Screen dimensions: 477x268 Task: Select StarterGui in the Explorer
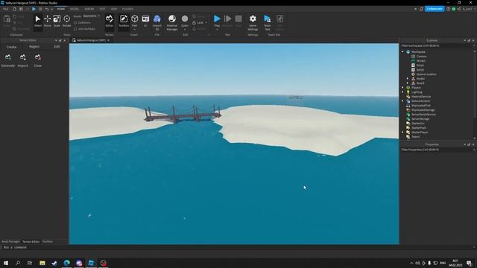coord(418,124)
